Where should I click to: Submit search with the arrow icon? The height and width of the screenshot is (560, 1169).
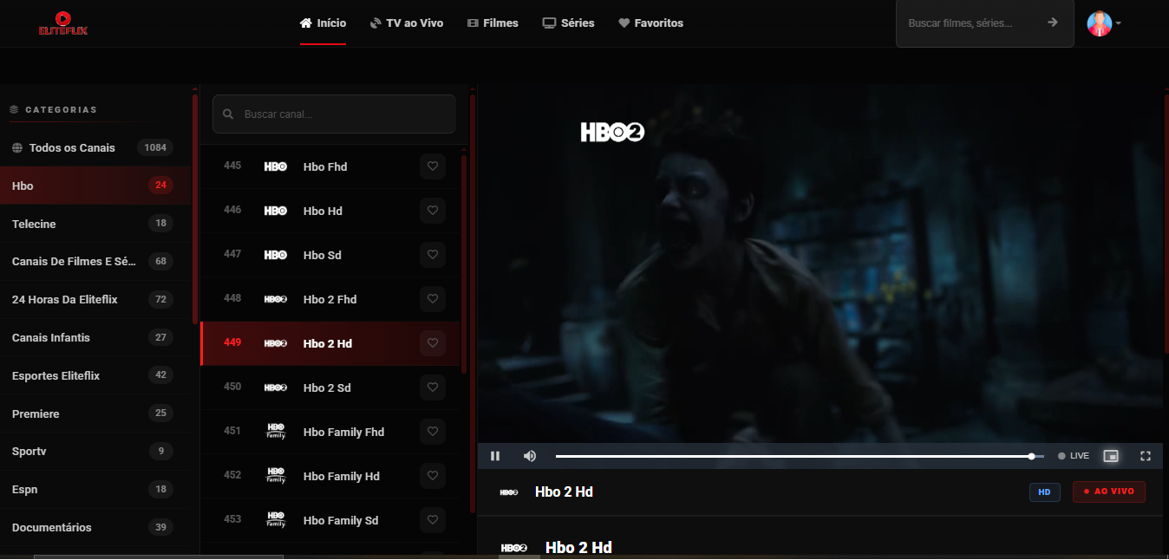pyautogui.click(x=1053, y=23)
